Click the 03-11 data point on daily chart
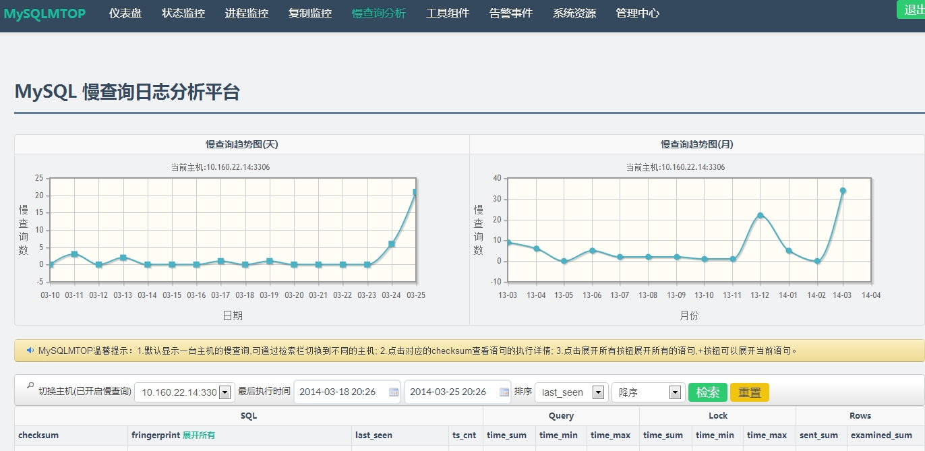 74,254
